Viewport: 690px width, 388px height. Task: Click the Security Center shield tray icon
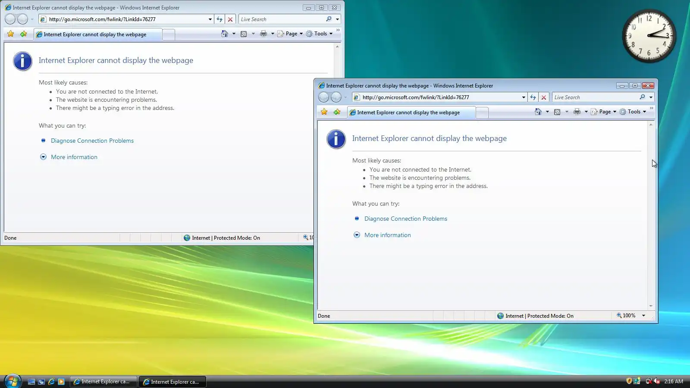pyautogui.click(x=629, y=381)
